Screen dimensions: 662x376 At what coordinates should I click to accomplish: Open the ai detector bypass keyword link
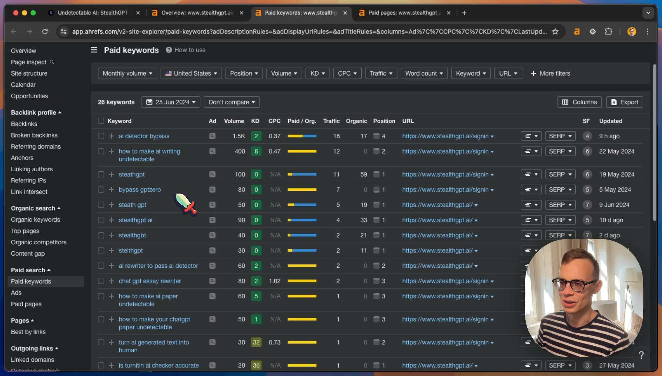(144, 136)
